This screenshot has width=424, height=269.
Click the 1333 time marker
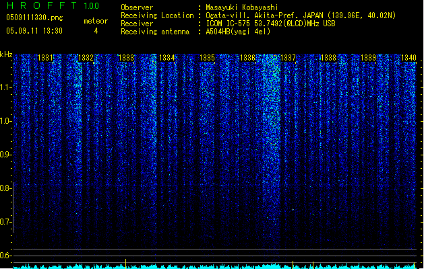coord(126,58)
